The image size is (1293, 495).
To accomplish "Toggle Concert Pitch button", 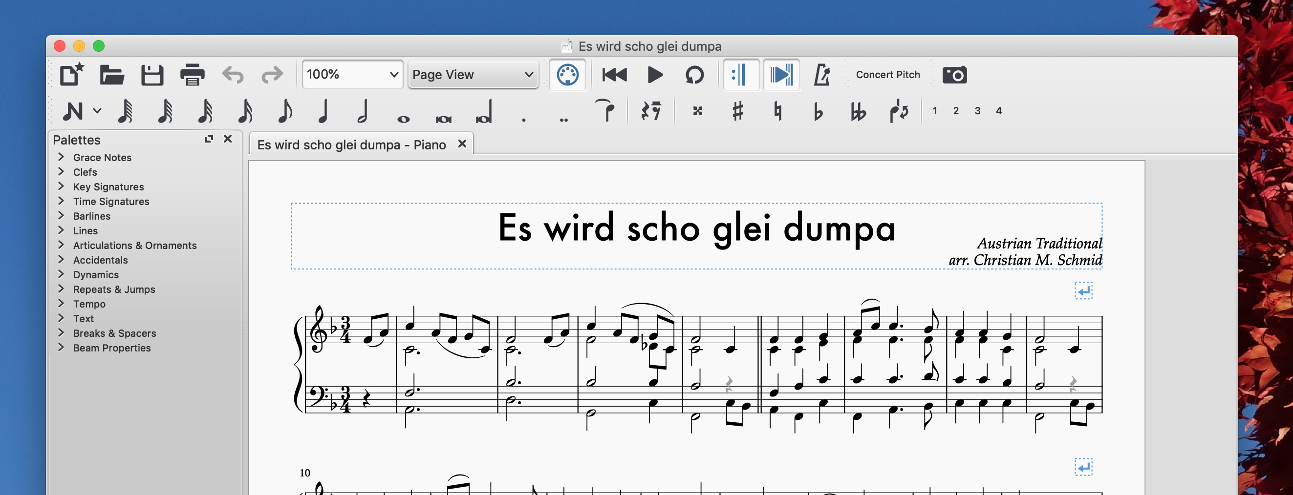I will point(888,74).
